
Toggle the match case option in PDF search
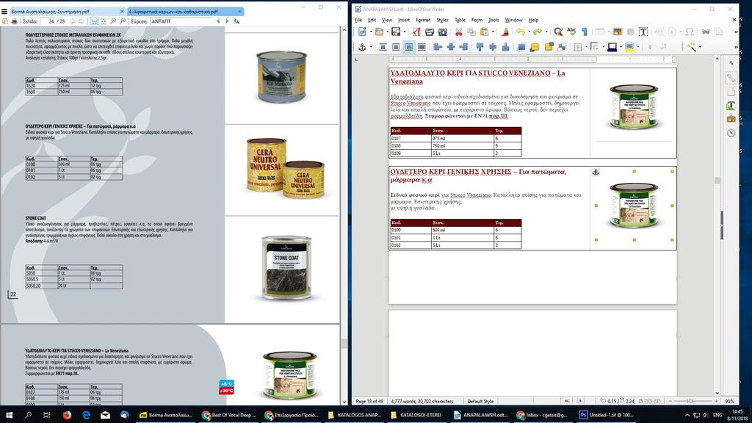point(236,21)
